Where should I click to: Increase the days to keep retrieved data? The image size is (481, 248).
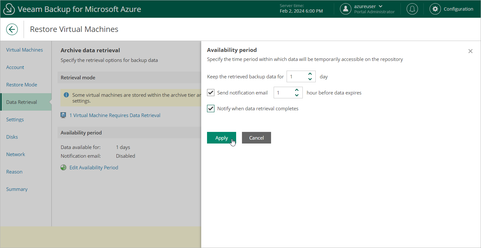310,74
